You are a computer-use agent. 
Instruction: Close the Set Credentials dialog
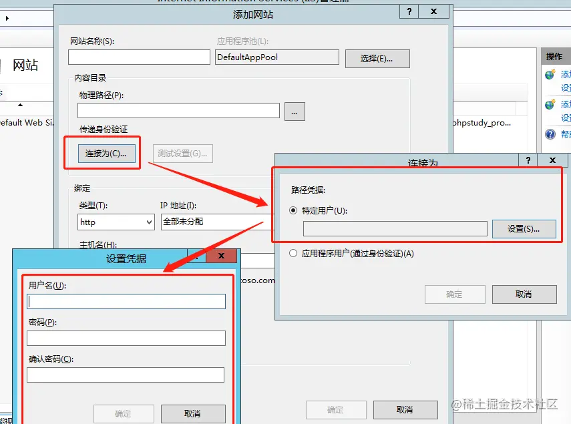(x=222, y=256)
